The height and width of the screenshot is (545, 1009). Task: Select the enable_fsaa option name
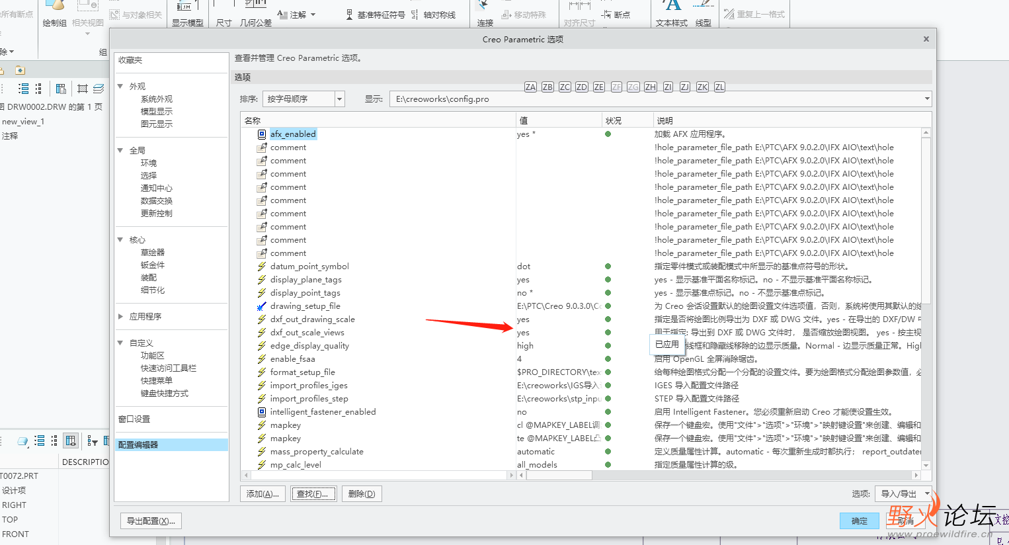click(292, 359)
